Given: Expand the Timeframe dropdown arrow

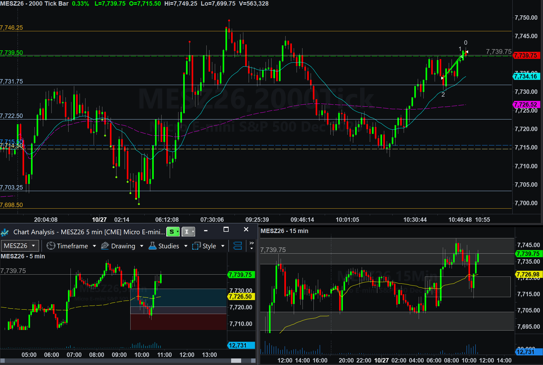Looking at the screenshot, I should pos(94,246).
